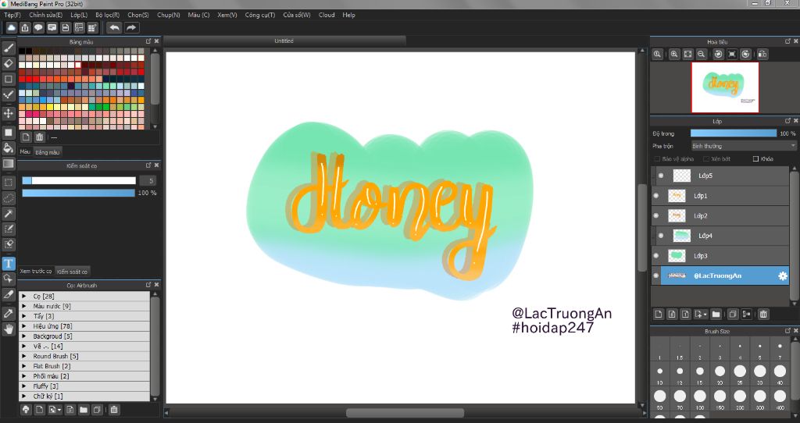Select the Text tool
The width and height of the screenshot is (800, 423).
point(8,264)
